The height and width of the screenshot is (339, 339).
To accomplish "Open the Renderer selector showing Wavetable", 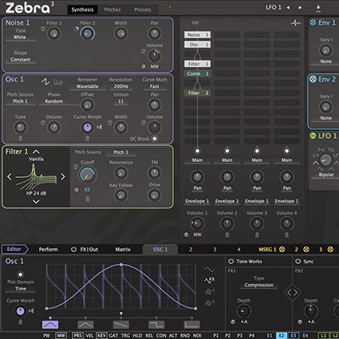I will 88,86.
